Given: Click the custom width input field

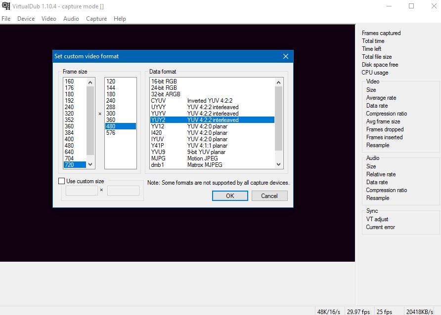Looking at the screenshot, I should pos(82,191).
